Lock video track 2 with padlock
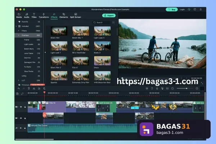Screen dimensions: 216x144 [25, 107]
